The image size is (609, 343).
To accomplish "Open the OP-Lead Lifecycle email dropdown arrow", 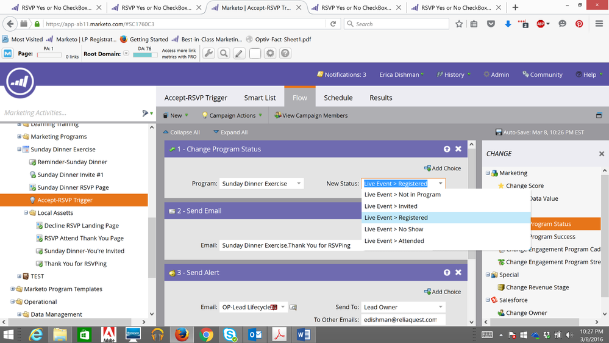I will (x=283, y=307).
